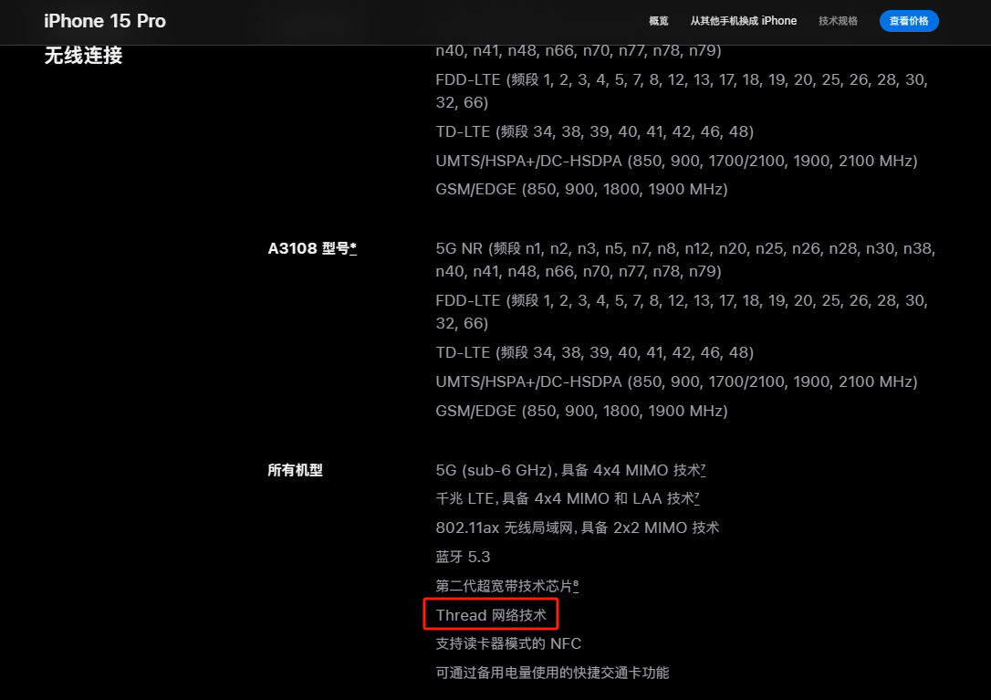Click the FDD-LTE bands line for A3108
Screen dimensions: 991x700
pos(682,312)
